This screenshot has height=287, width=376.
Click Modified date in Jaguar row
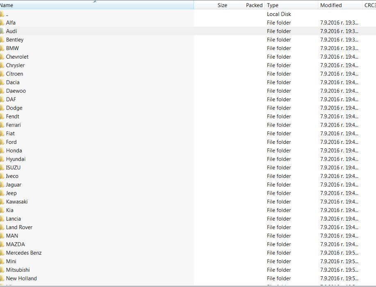point(339,184)
